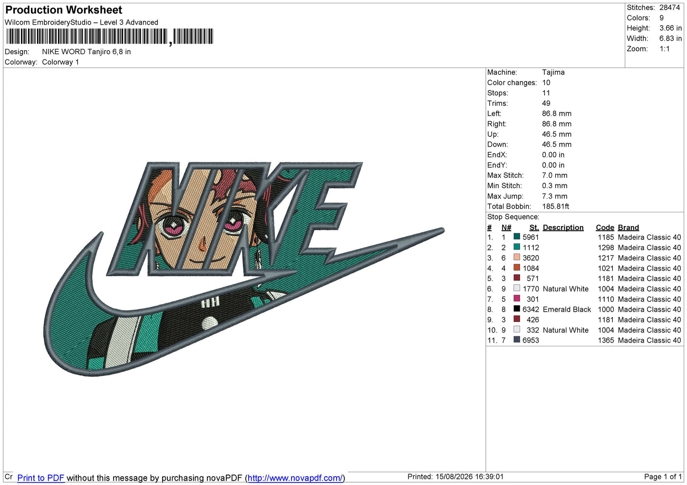This screenshot has height=485, width=687.
Task: Select the St. column header
Action: pyautogui.click(x=534, y=228)
